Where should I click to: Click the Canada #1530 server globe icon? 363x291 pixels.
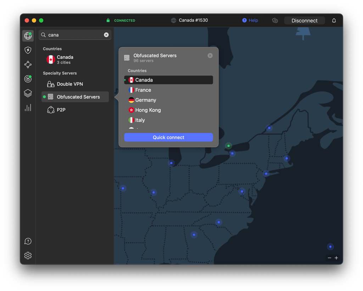tap(173, 20)
